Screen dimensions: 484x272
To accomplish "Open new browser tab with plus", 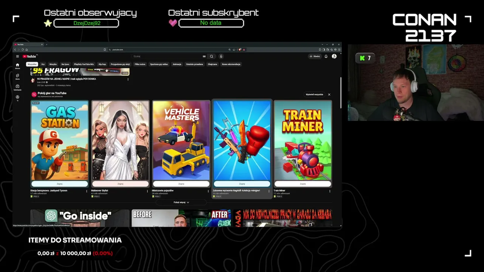I will click(47, 45).
